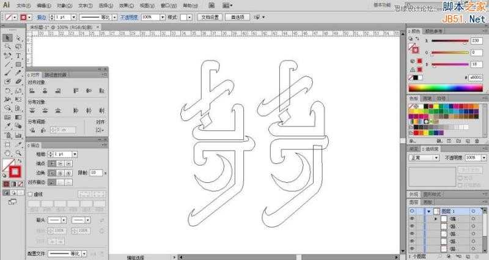Select the Zoom magnifier tool
This screenshot has width=489, height=260.
point(18,154)
